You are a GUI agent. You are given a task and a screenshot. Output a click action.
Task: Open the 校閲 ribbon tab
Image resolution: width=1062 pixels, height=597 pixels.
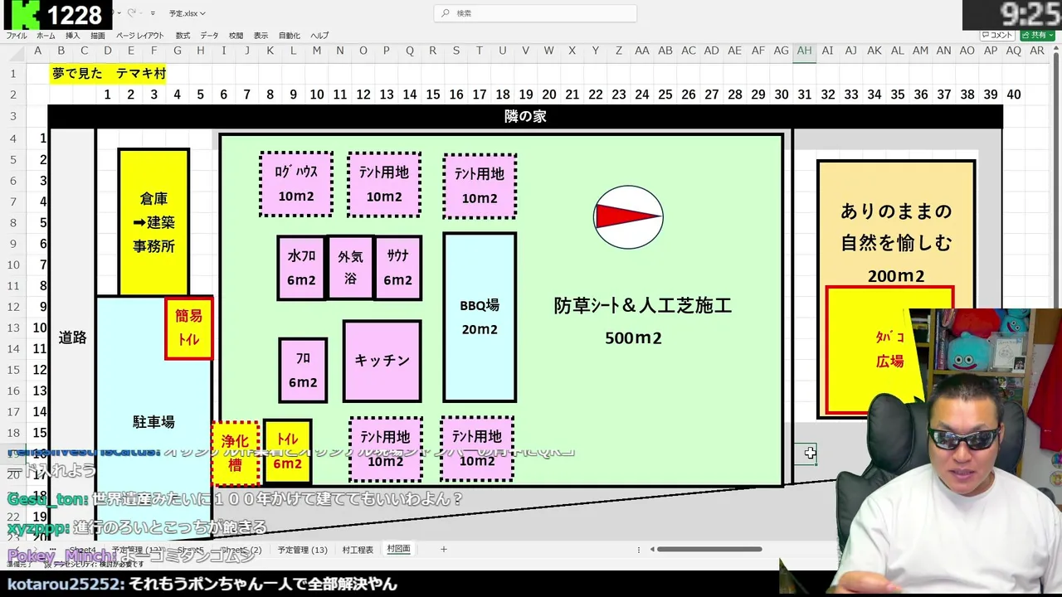coord(236,36)
